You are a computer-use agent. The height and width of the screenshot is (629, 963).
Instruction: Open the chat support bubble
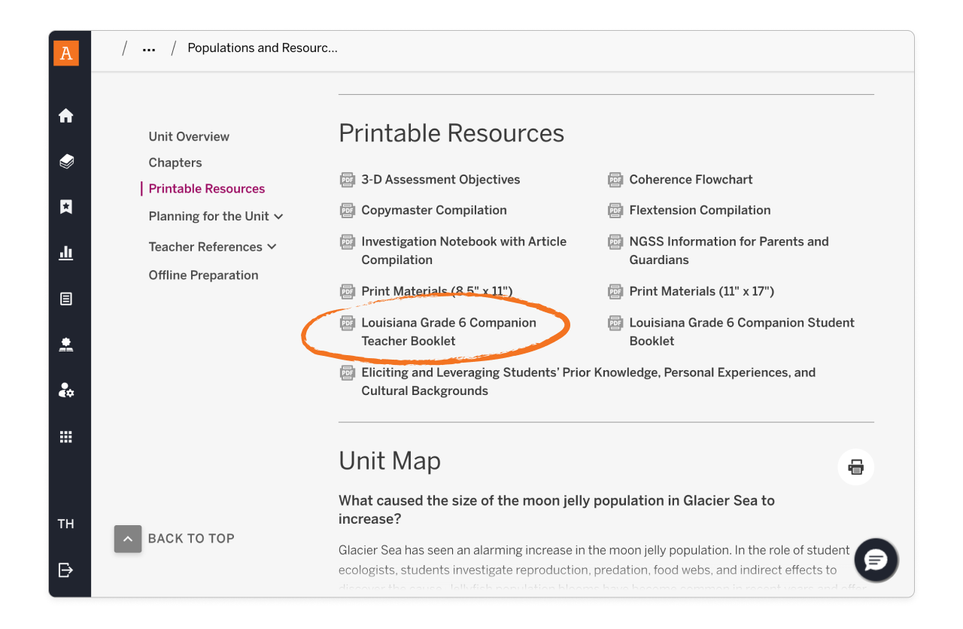[x=876, y=561]
